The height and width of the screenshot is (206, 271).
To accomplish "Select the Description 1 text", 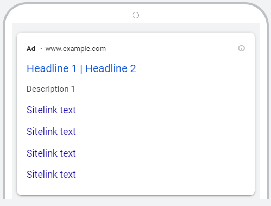I will pos(51,89).
